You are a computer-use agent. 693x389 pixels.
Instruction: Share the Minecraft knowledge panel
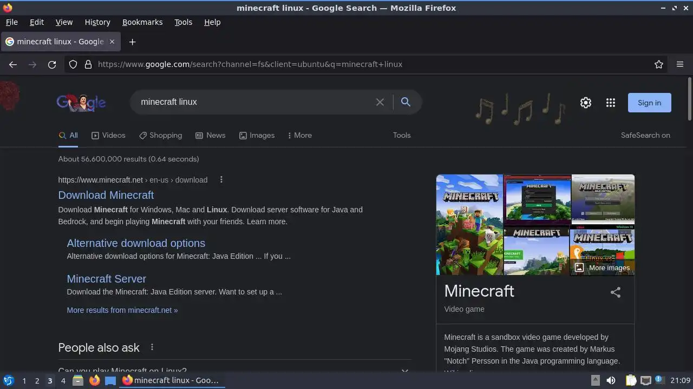[x=616, y=292]
